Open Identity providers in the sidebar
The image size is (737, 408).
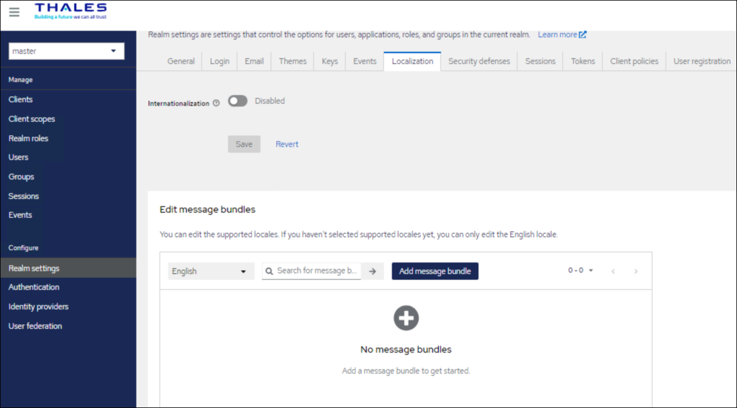pos(38,306)
